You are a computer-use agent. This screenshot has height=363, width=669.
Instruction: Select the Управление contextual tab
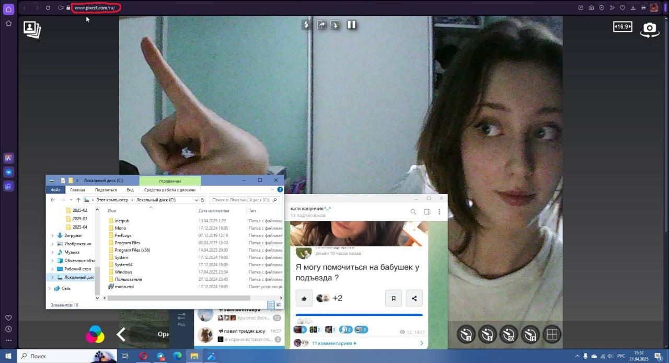click(170, 180)
